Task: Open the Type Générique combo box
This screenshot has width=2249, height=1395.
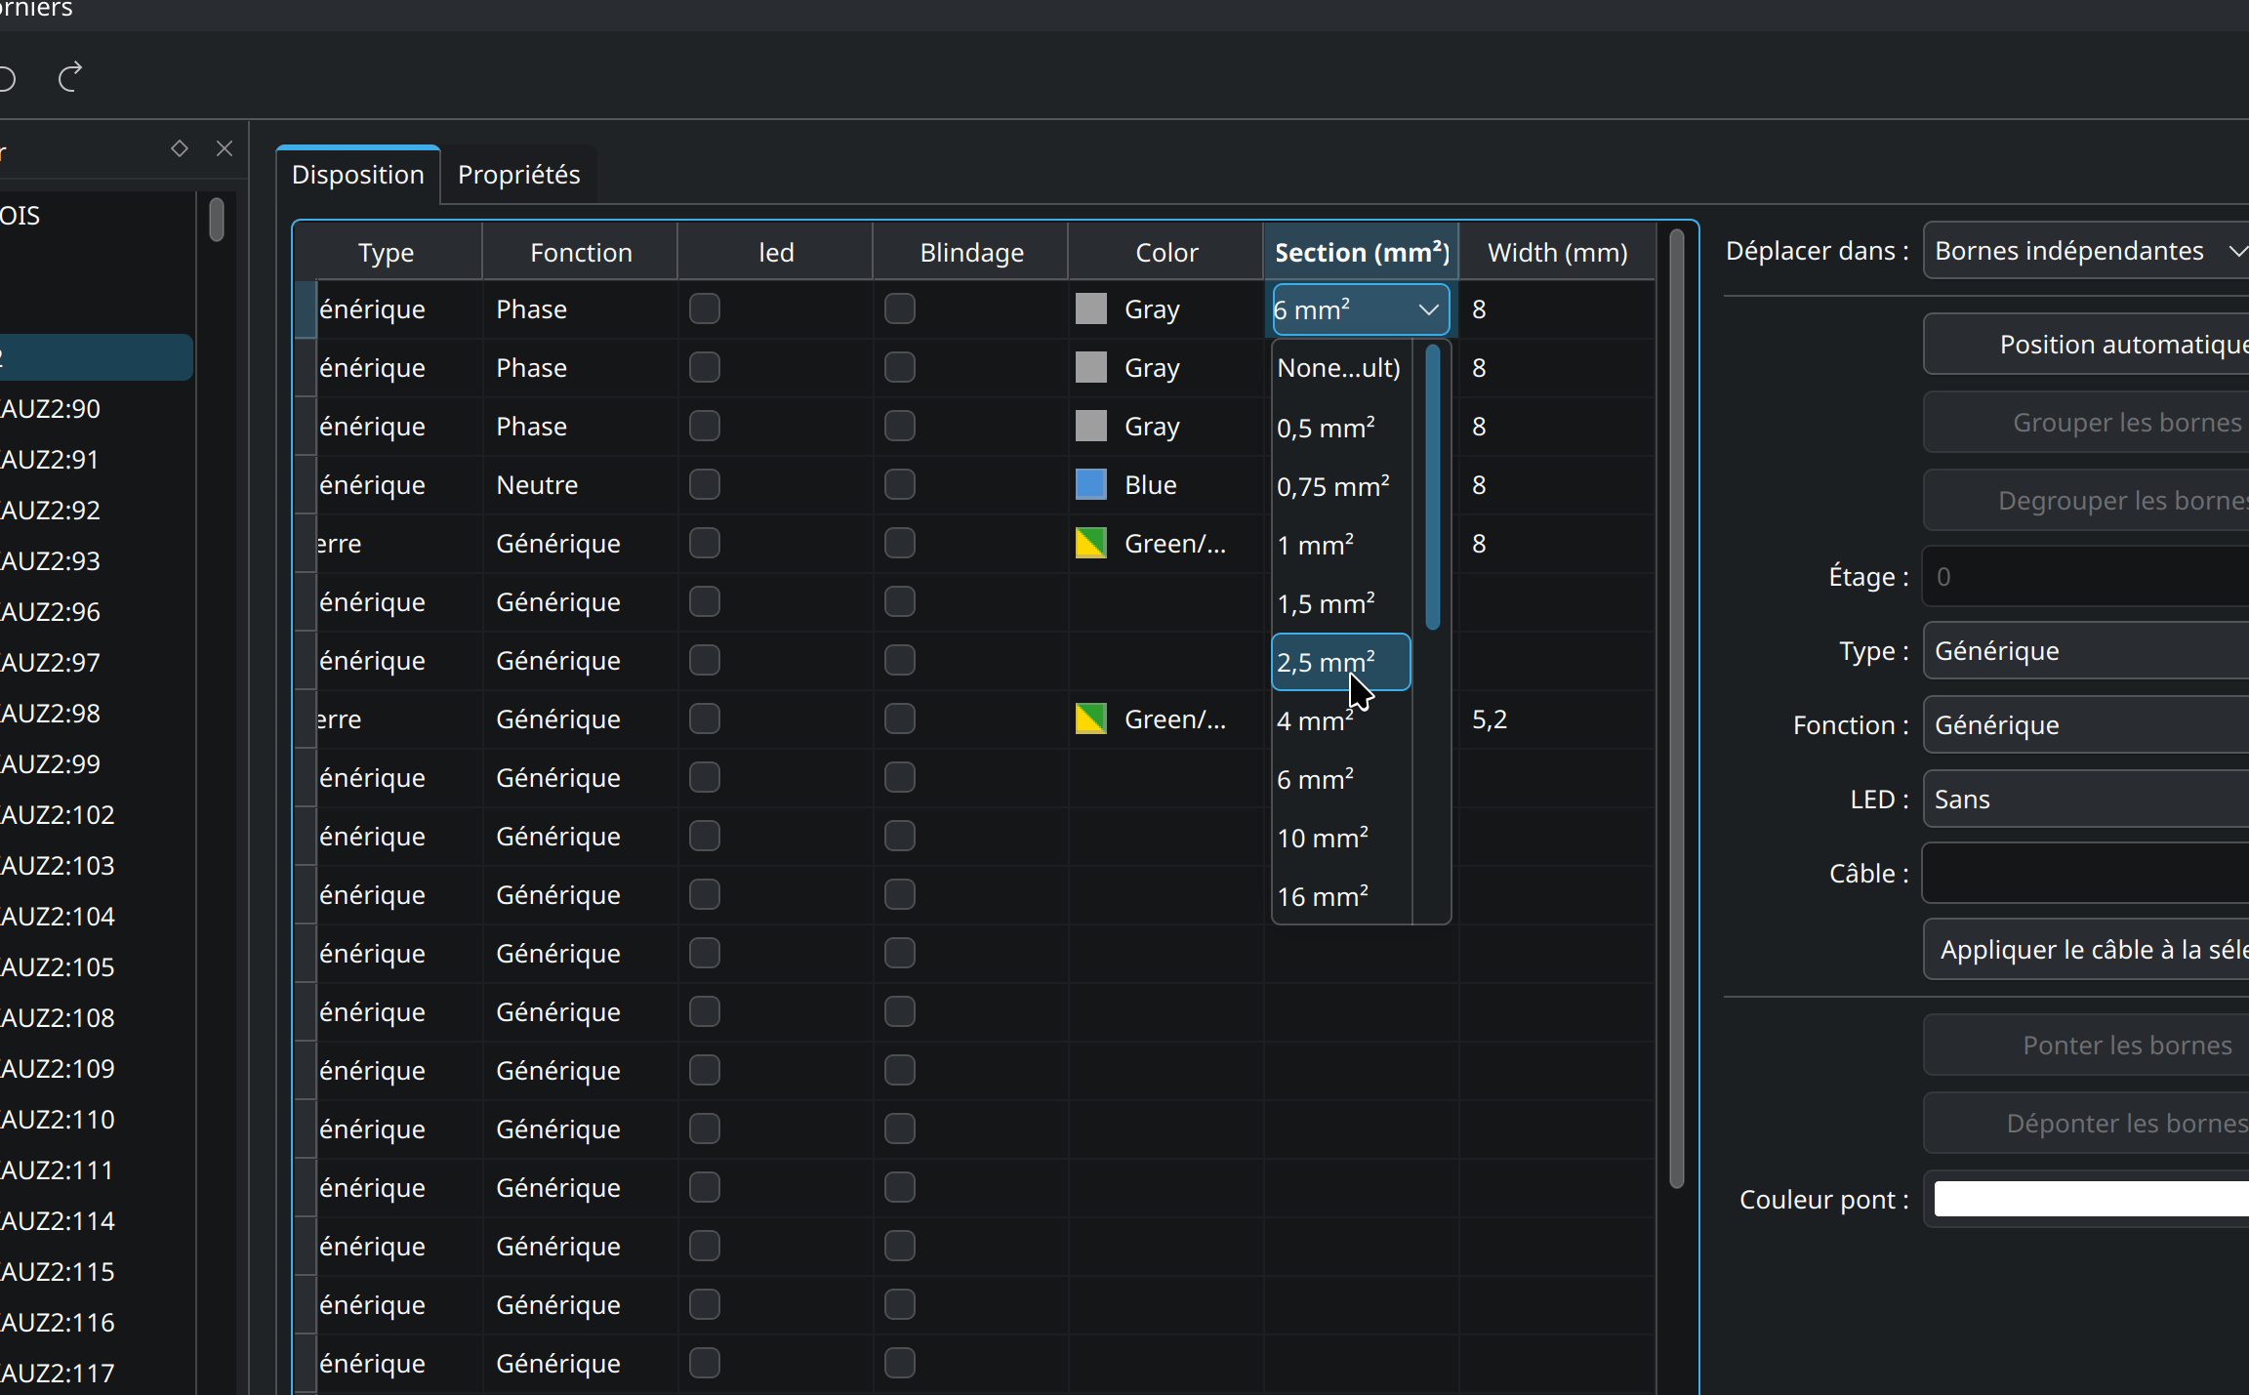Action: point(2087,651)
